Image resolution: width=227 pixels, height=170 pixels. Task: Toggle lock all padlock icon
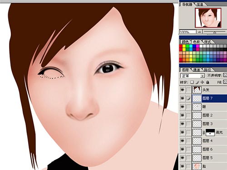[x=208, y=82]
